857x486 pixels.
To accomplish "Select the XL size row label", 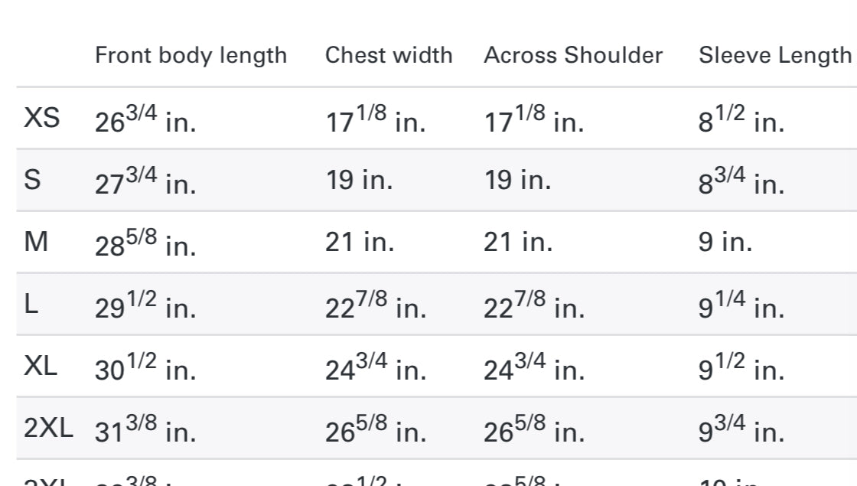I will [41, 367].
